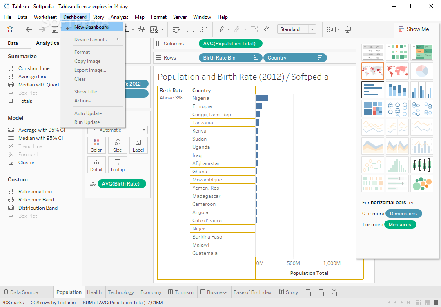This screenshot has width=441, height=307.
Task: Switch to the Health sheet tab
Action: tap(94, 292)
